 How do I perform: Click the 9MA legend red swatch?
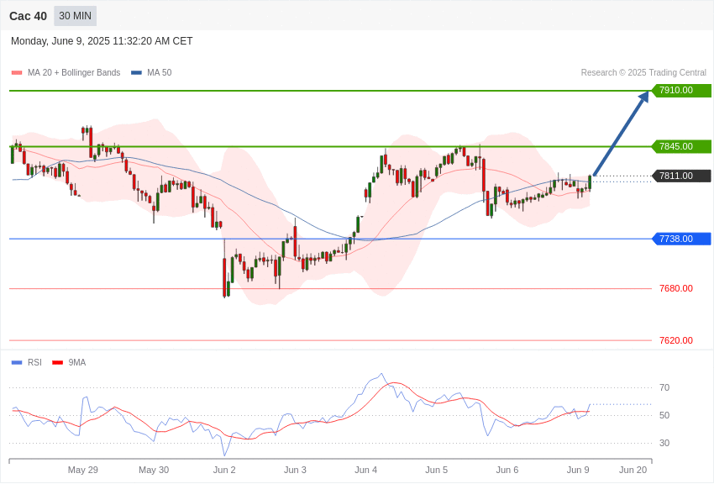click(x=58, y=362)
